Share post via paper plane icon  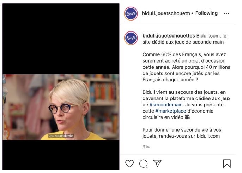(157, 163)
